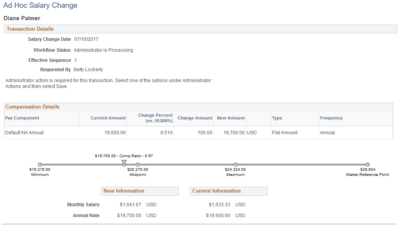Click the Transaction Details section header
This screenshot has width=400, height=228.
pos(30,29)
